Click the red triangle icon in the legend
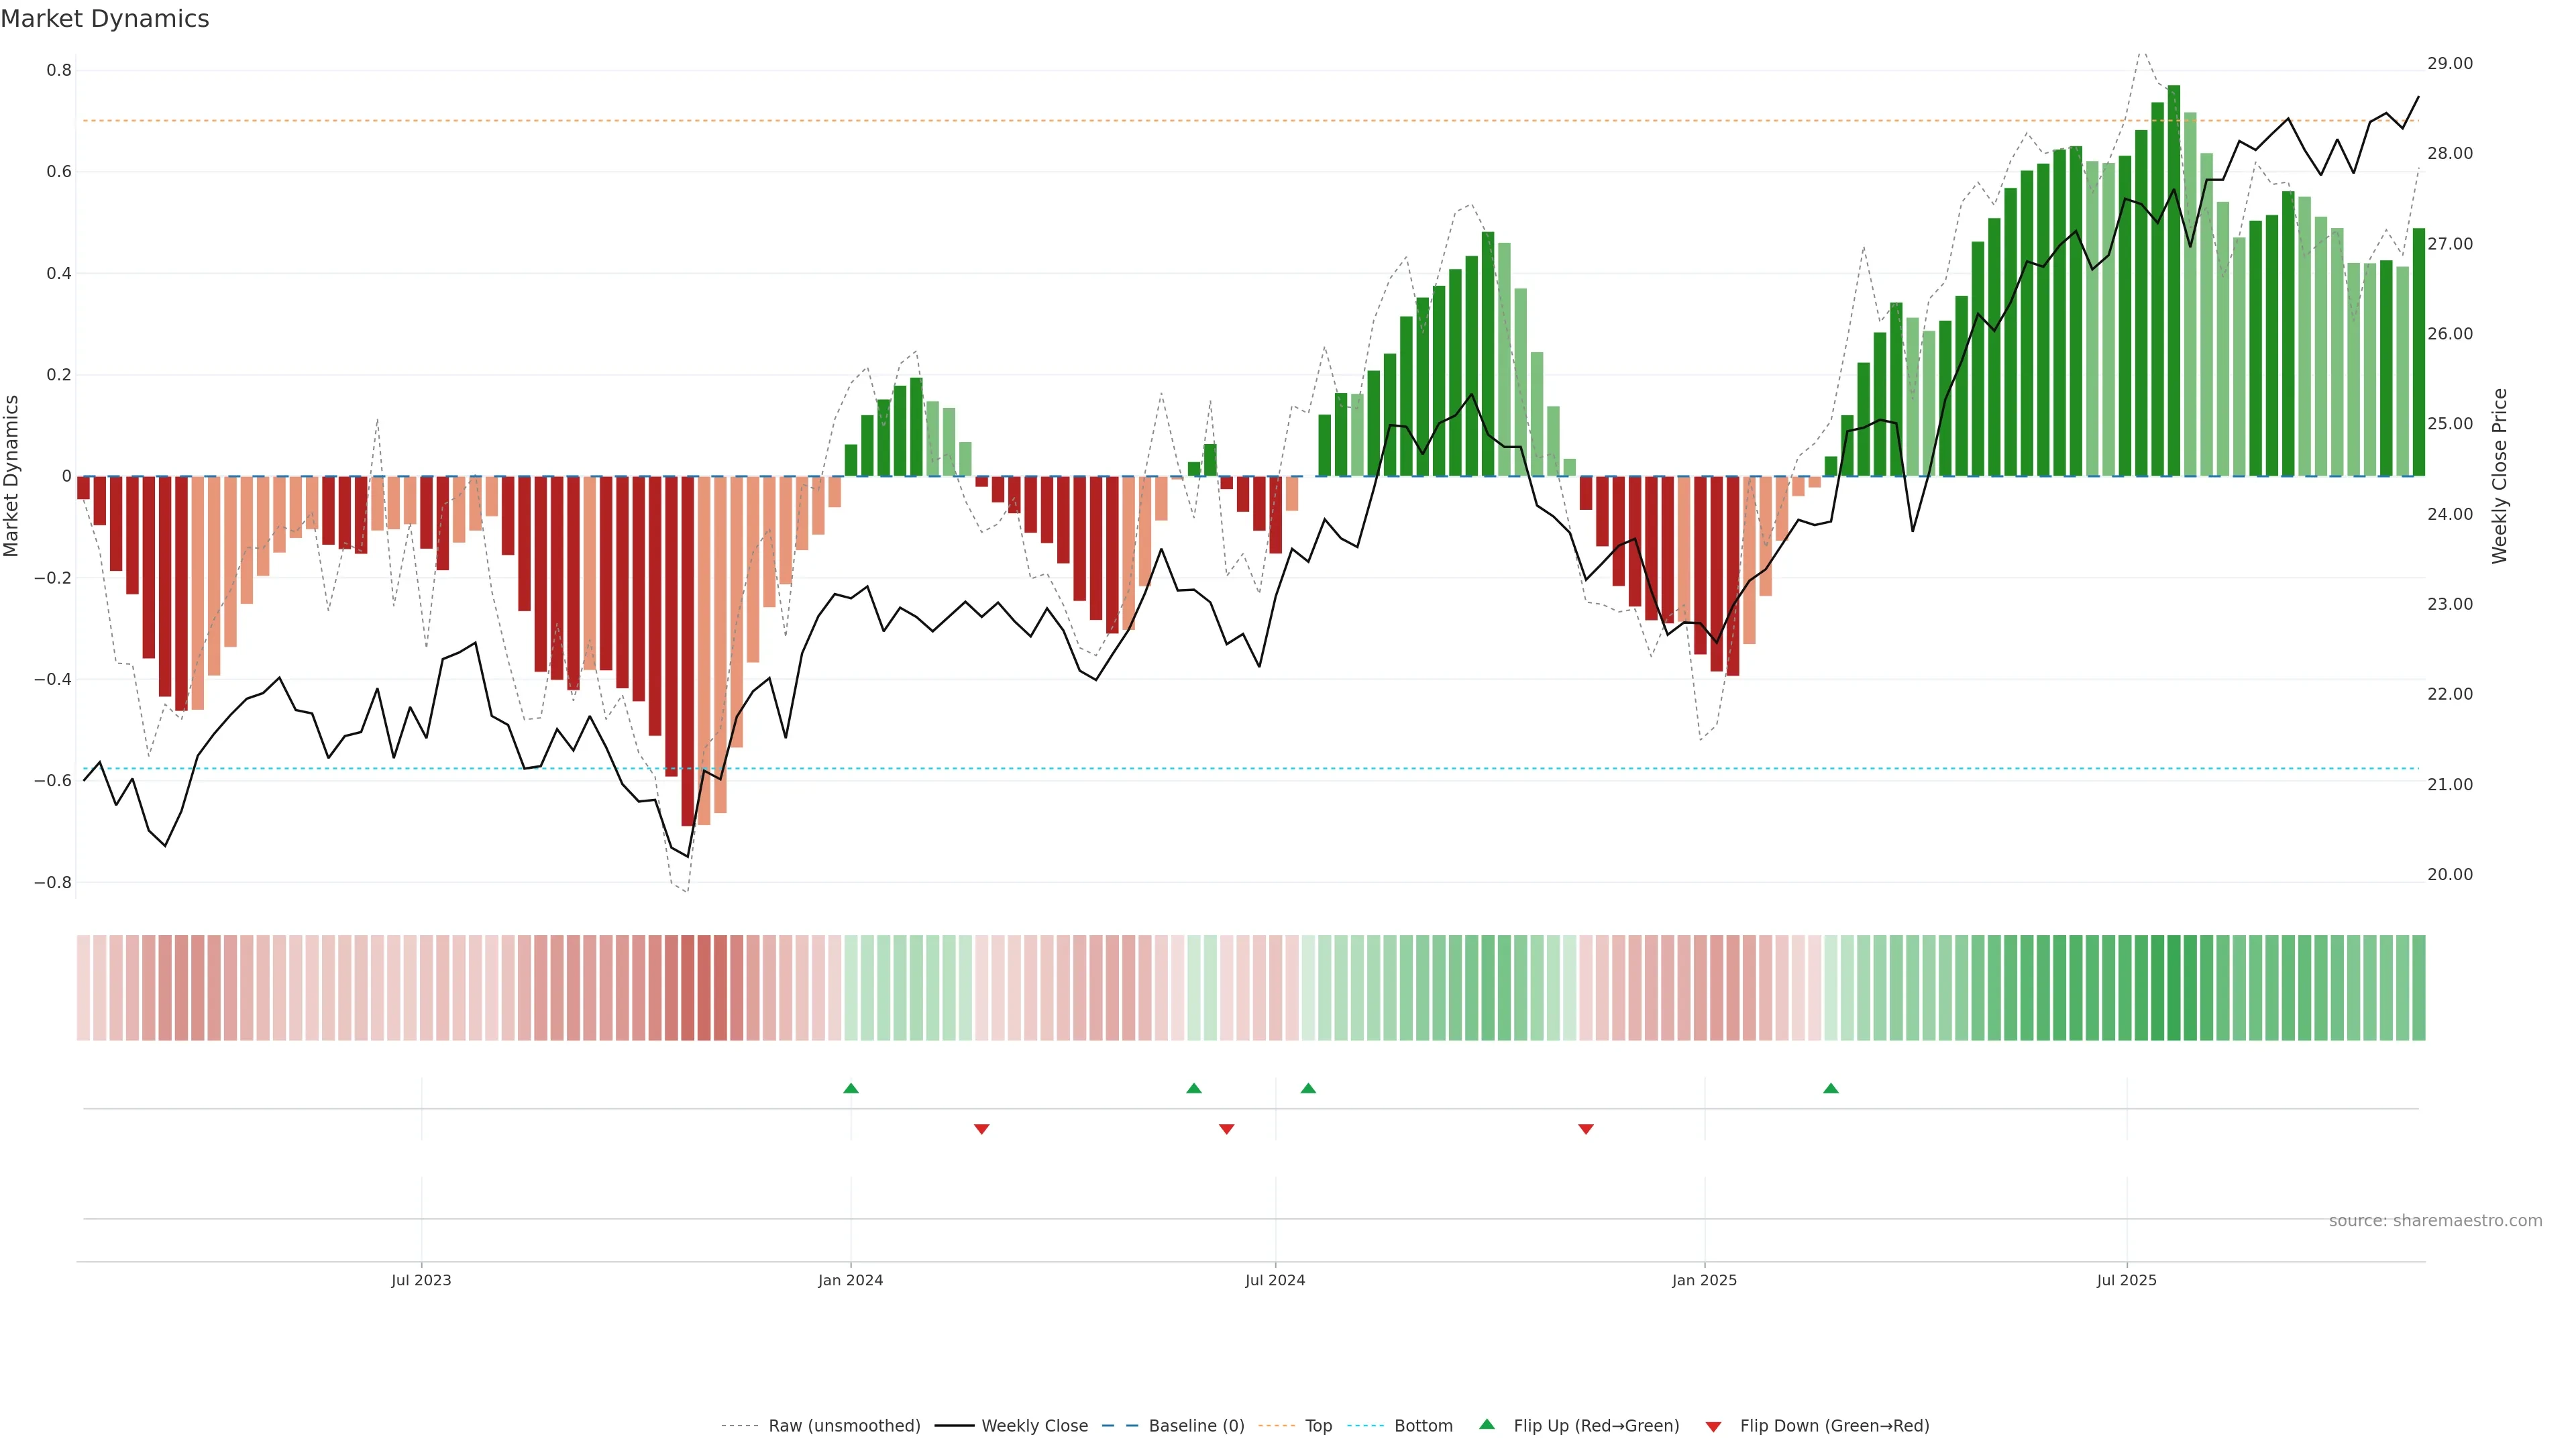 tap(1713, 1426)
